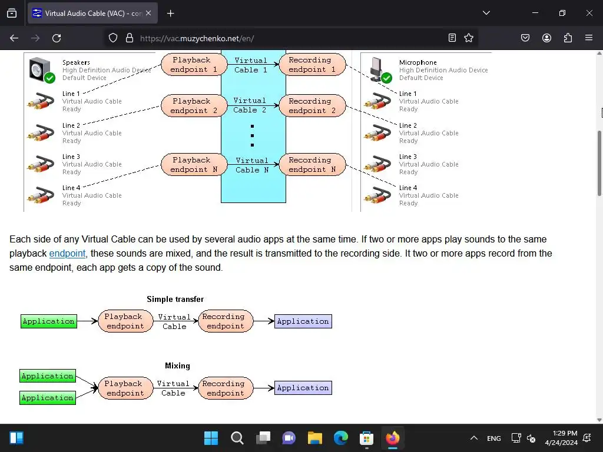603x452 pixels.
Task: Go back to the previous page
Action: (x=14, y=38)
